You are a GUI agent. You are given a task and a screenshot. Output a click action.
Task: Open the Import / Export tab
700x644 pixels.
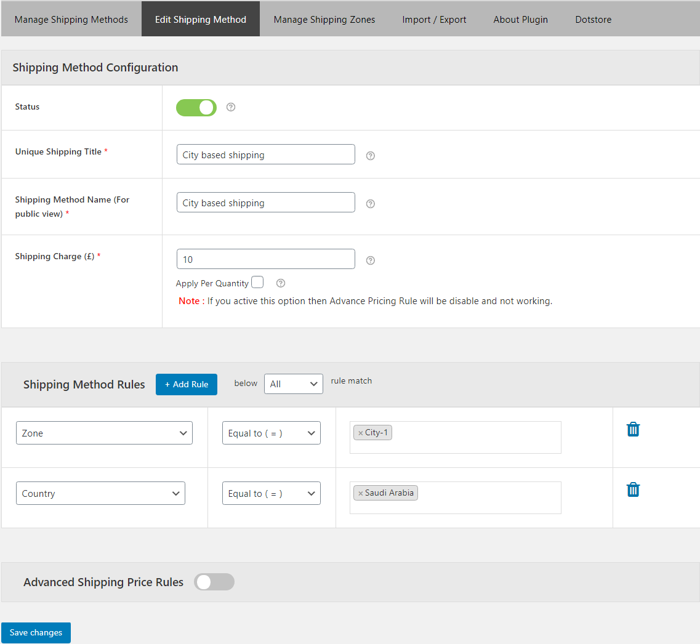pyautogui.click(x=434, y=19)
